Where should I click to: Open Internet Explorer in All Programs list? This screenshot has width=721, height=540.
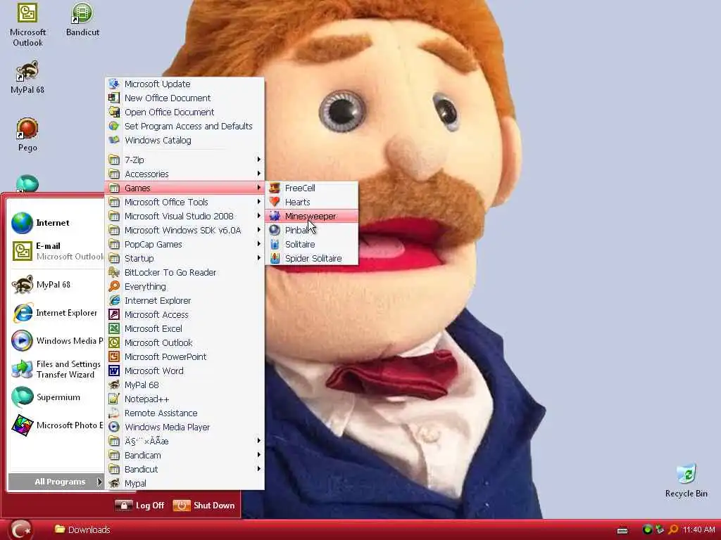point(185,301)
